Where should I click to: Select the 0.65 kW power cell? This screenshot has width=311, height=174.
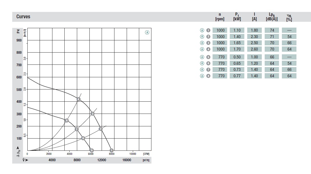237,63
